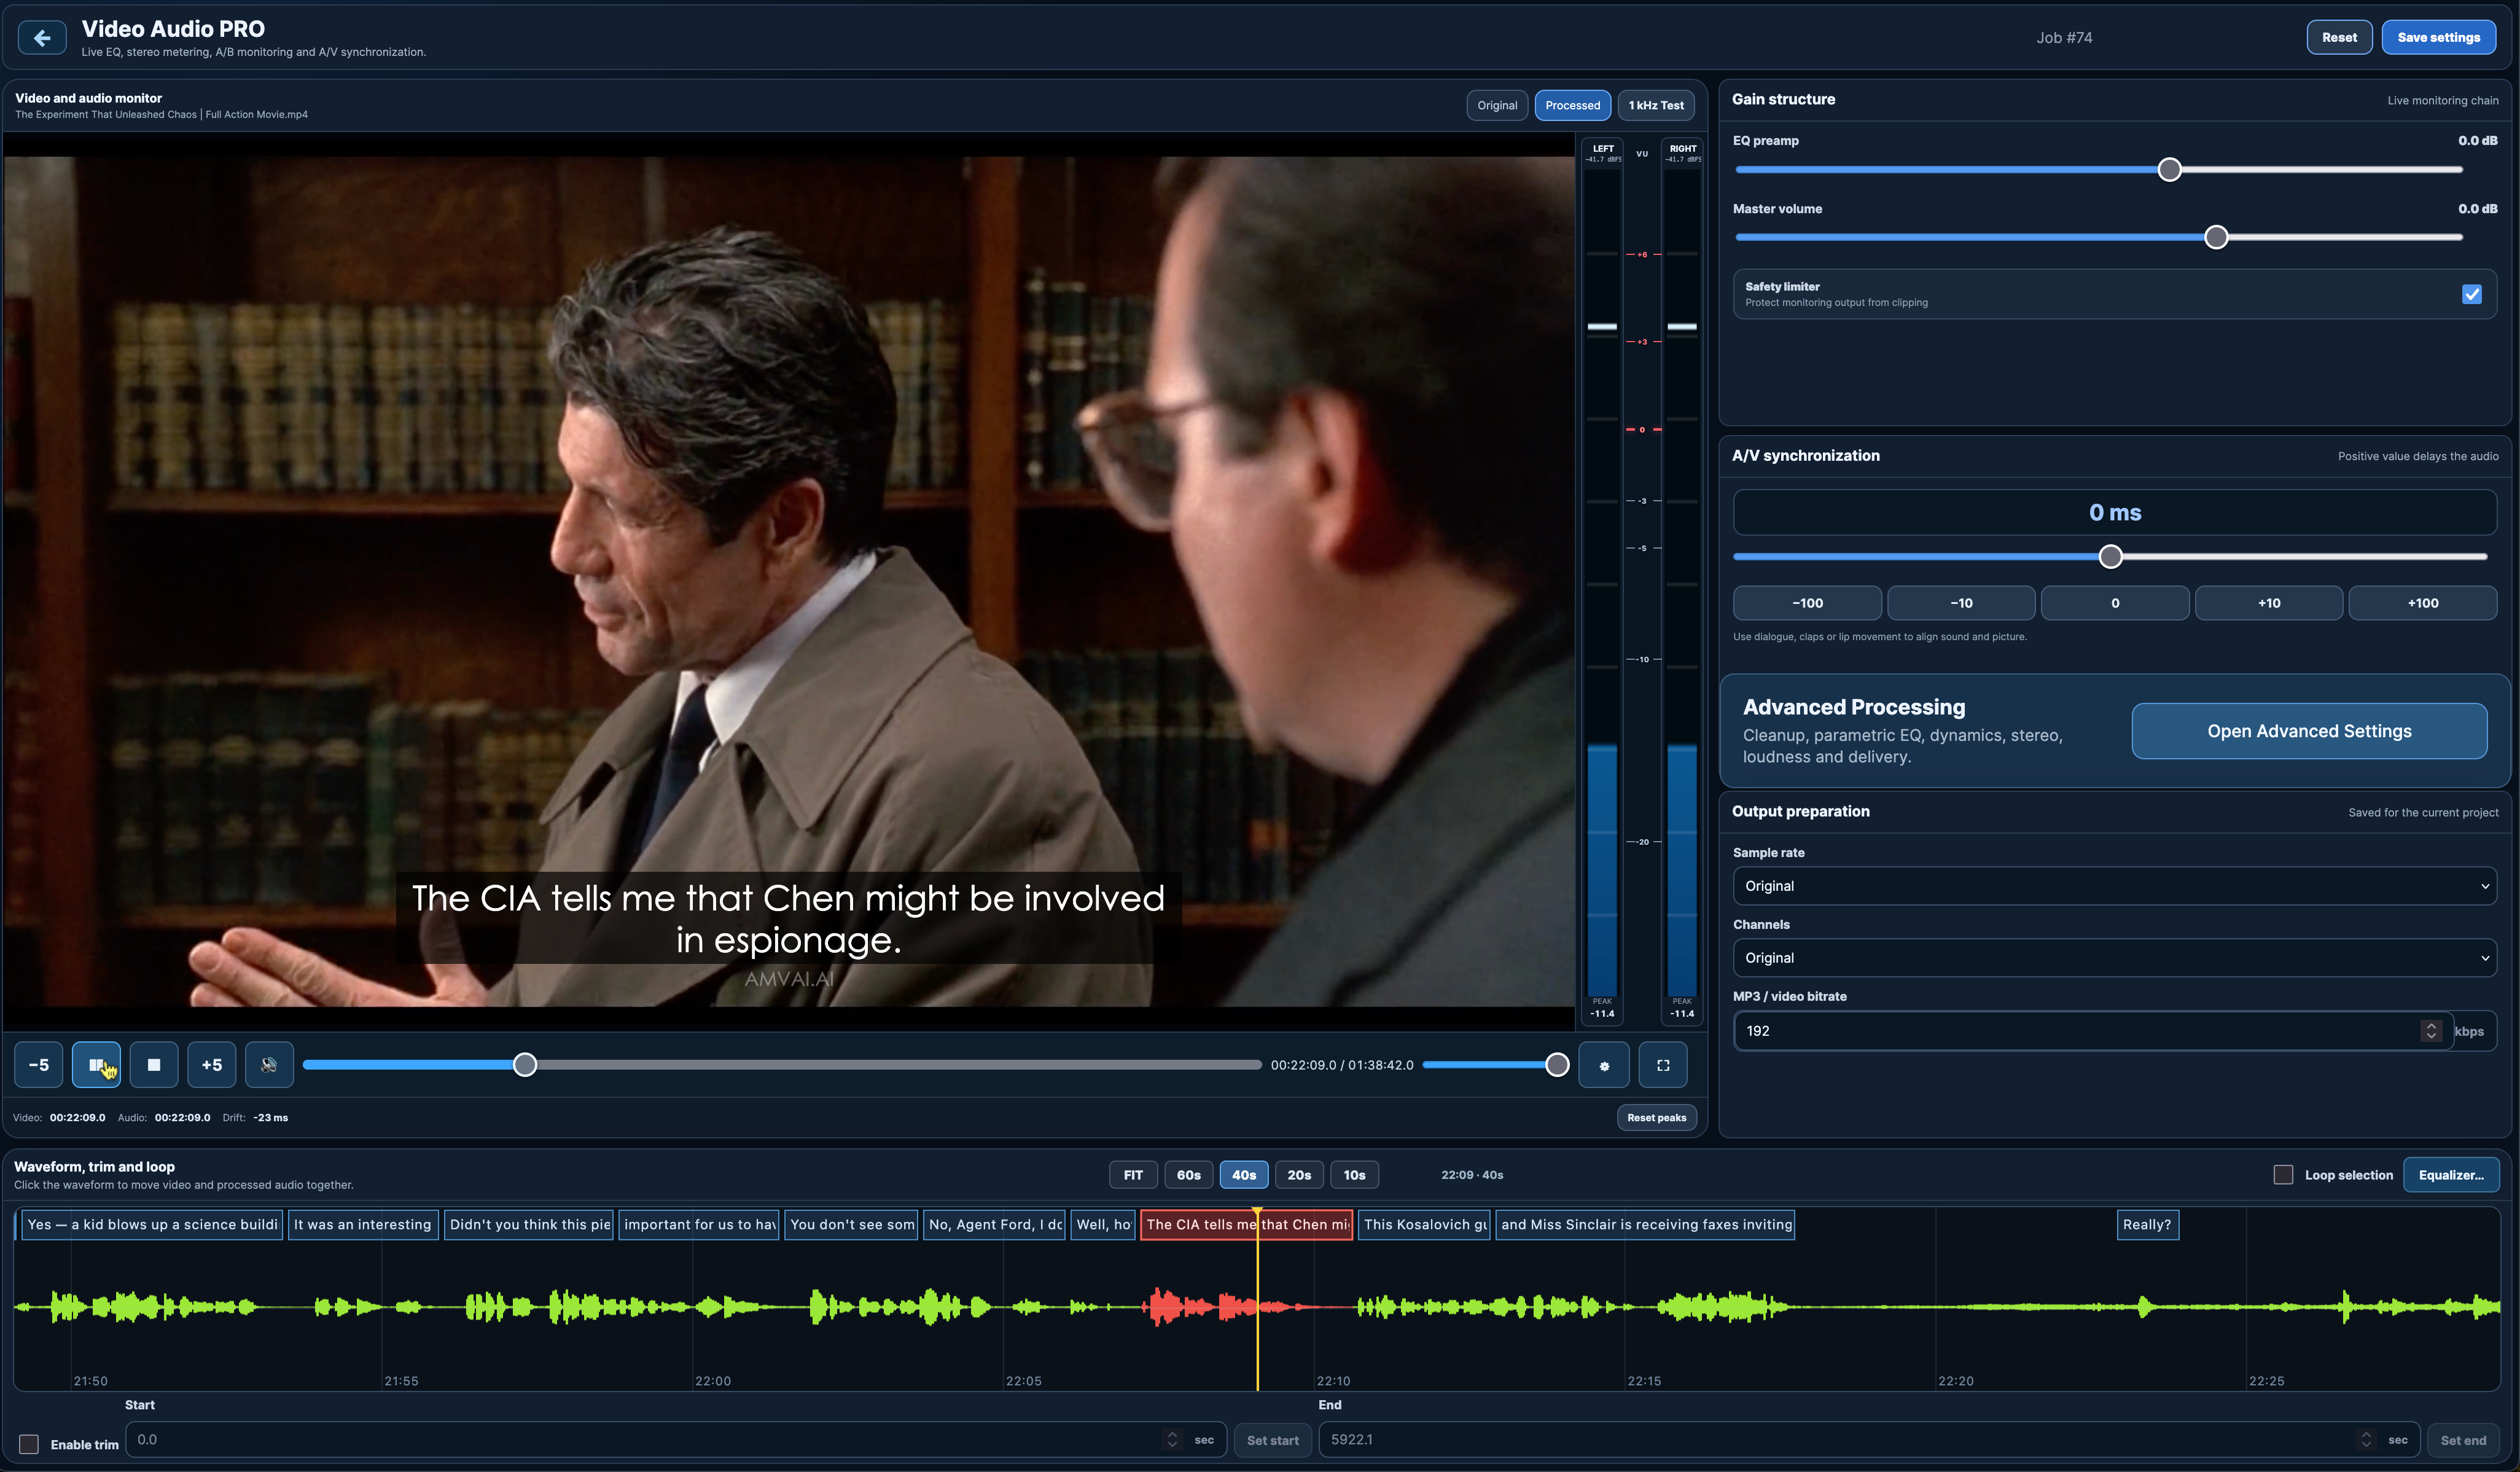Click the A/V sync offset slider handle
Screen dimensions: 2520x1472
2110,557
